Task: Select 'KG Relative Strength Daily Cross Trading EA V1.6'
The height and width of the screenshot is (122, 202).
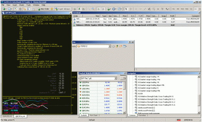Action: tap(156, 105)
